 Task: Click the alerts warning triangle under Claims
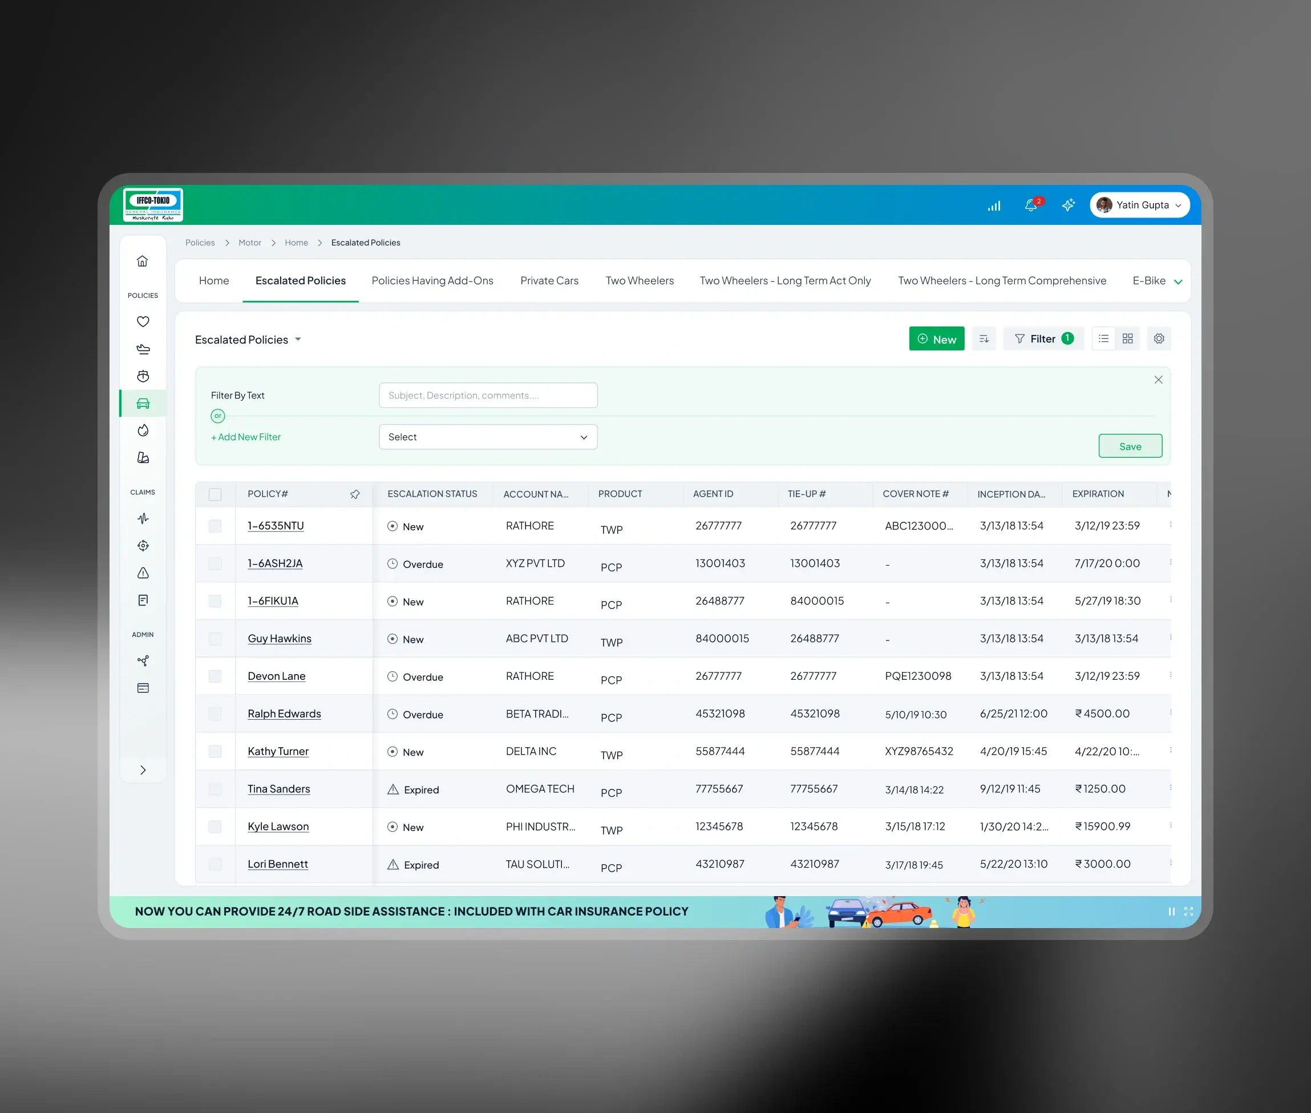tap(143, 573)
